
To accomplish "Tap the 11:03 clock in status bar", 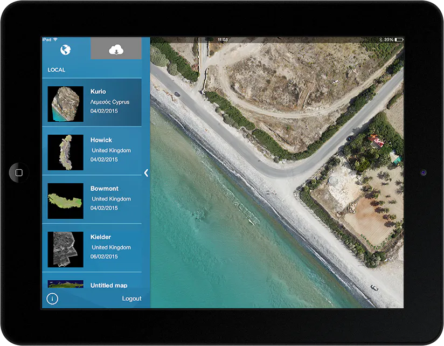I will pos(223,40).
